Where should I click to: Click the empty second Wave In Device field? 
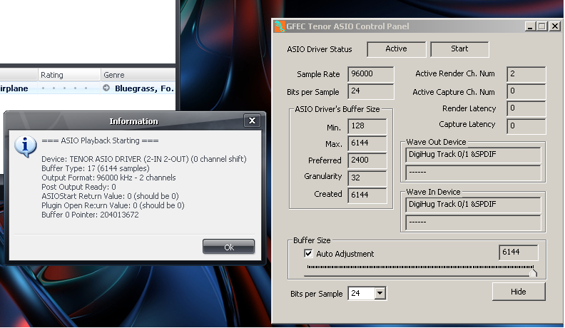473,222
